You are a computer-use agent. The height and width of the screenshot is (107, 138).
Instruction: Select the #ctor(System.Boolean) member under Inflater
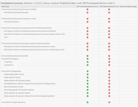click(12, 22)
